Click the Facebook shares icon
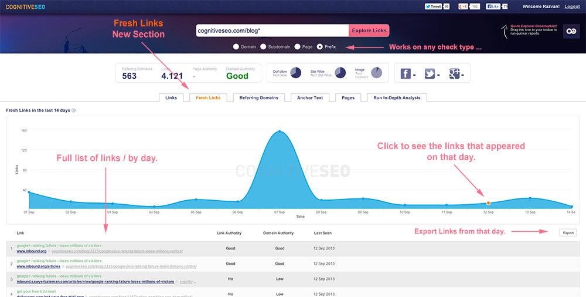Screen dimensions: 586x297 point(406,74)
